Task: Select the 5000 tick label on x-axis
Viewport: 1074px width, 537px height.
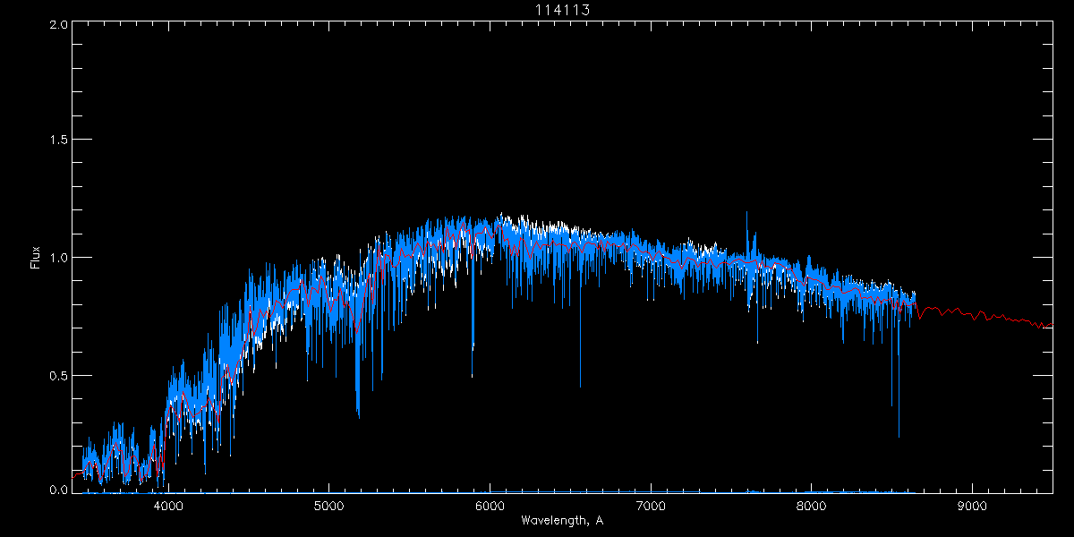Action: (x=328, y=505)
